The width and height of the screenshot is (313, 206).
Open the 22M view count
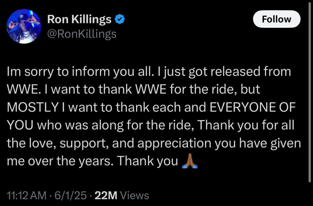106,195
